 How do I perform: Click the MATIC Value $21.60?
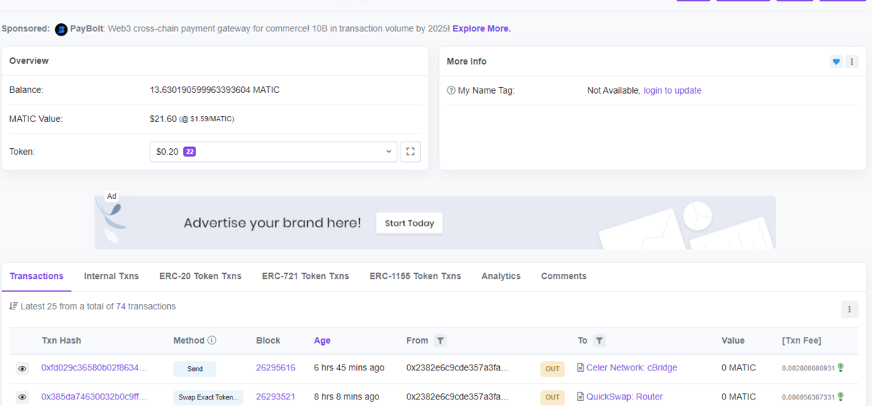coord(163,118)
